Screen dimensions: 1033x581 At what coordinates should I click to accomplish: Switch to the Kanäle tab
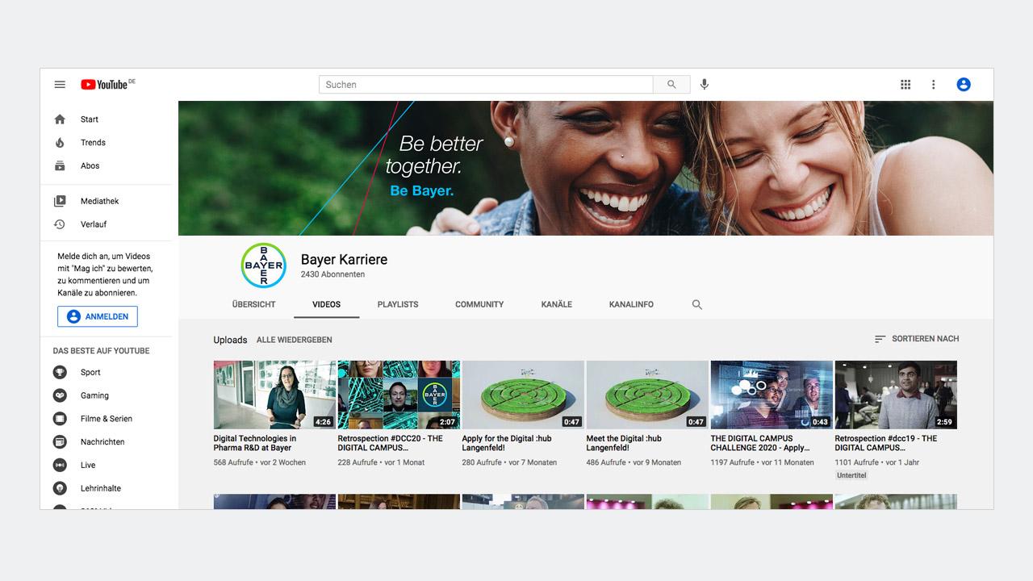[557, 305]
